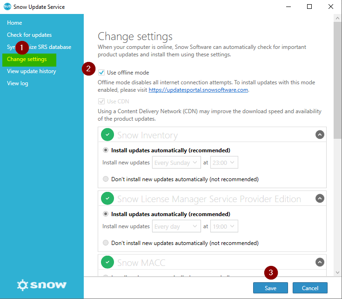Toggle the Use CDN checkbox
This screenshot has width=342, height=299.
[x=101, y=101]
